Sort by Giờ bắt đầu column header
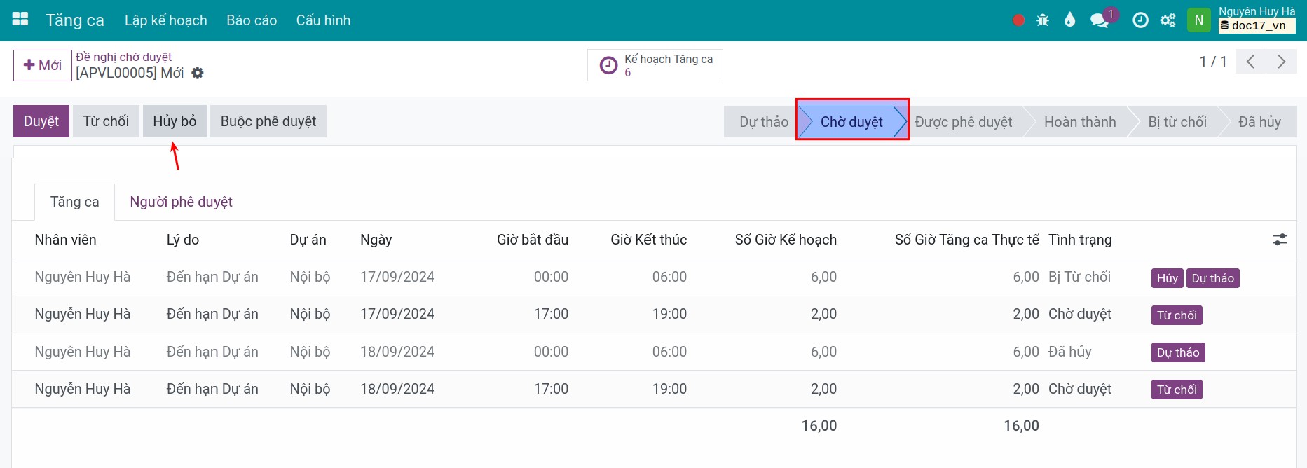Viewport: 1307px width, 468px height. tap(533, 240)
